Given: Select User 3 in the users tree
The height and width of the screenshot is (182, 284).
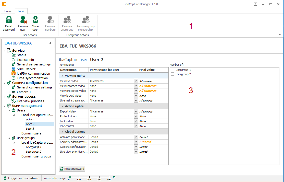Looking at the screenshot, I should tap(30, 129).
